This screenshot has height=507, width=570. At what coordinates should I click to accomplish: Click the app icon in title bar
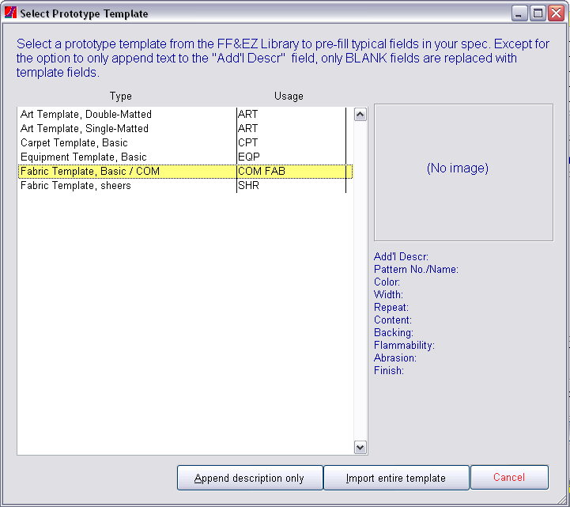coord(10,13)
